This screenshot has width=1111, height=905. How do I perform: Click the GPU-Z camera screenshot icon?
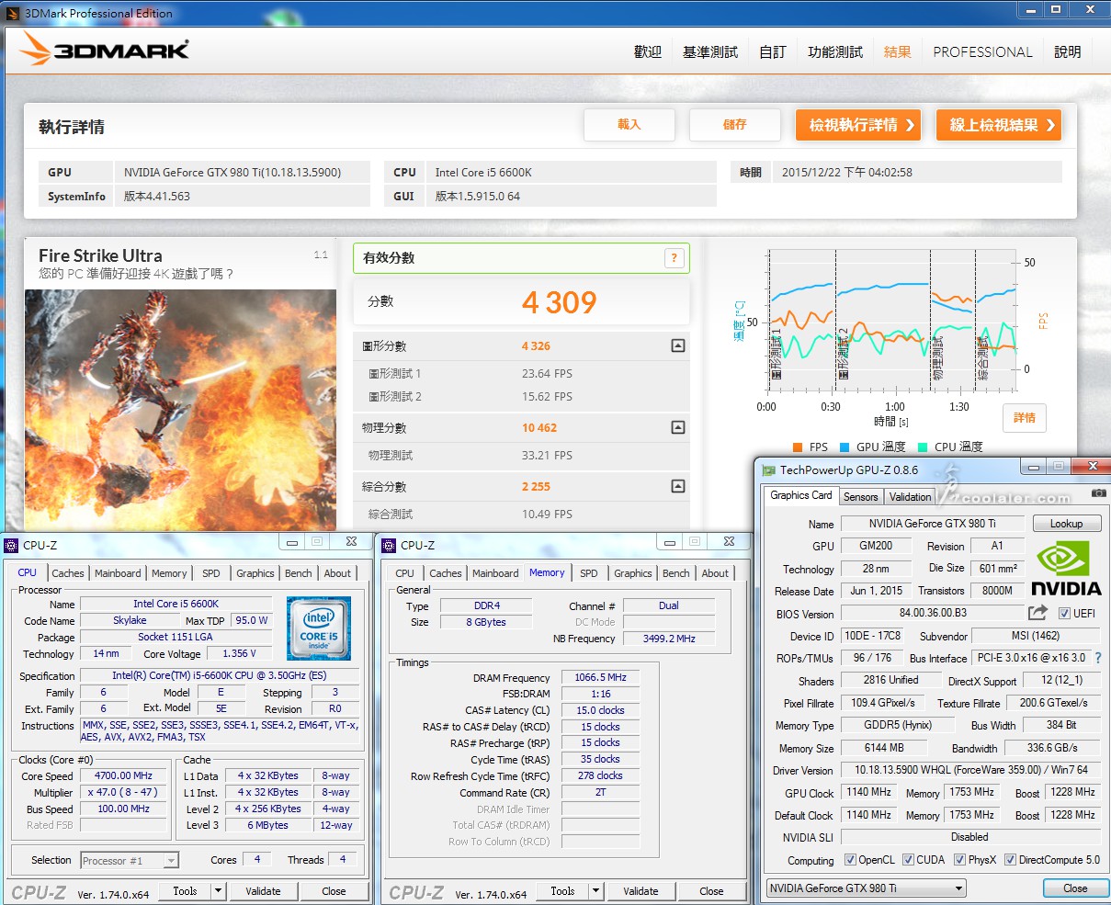(1099, 493)
